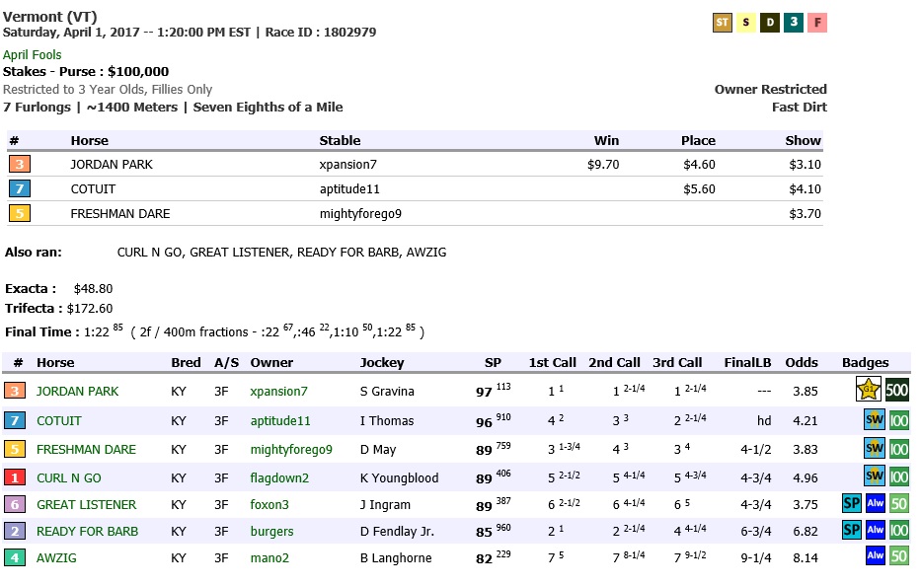
Task: Click the 8.14 odds for AWZIG
Action: coord(806,557)
